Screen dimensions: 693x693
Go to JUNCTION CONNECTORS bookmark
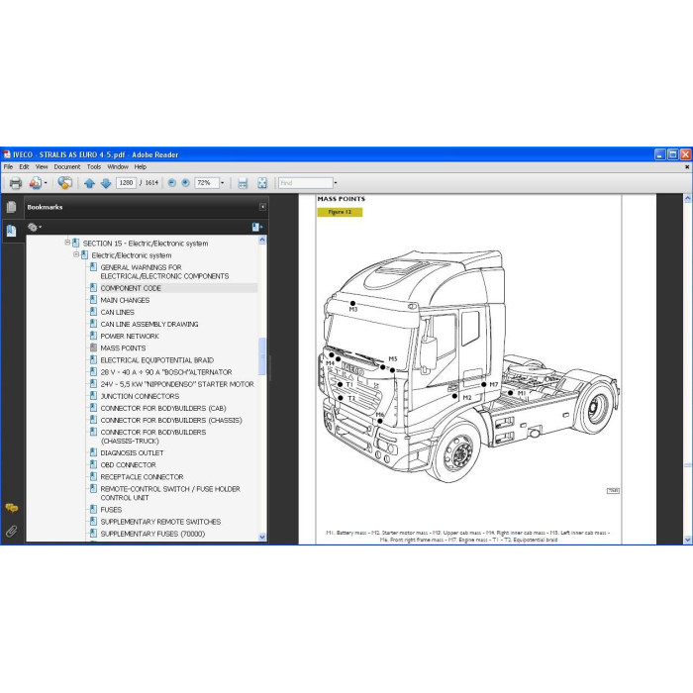140,396
